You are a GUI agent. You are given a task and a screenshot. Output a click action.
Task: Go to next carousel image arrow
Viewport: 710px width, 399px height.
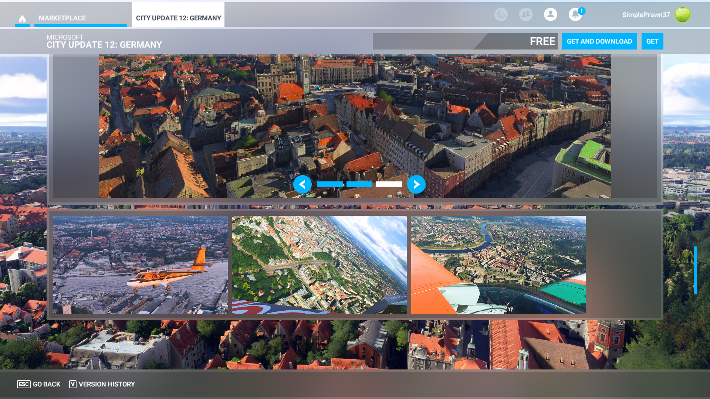[x=416, y=184]
